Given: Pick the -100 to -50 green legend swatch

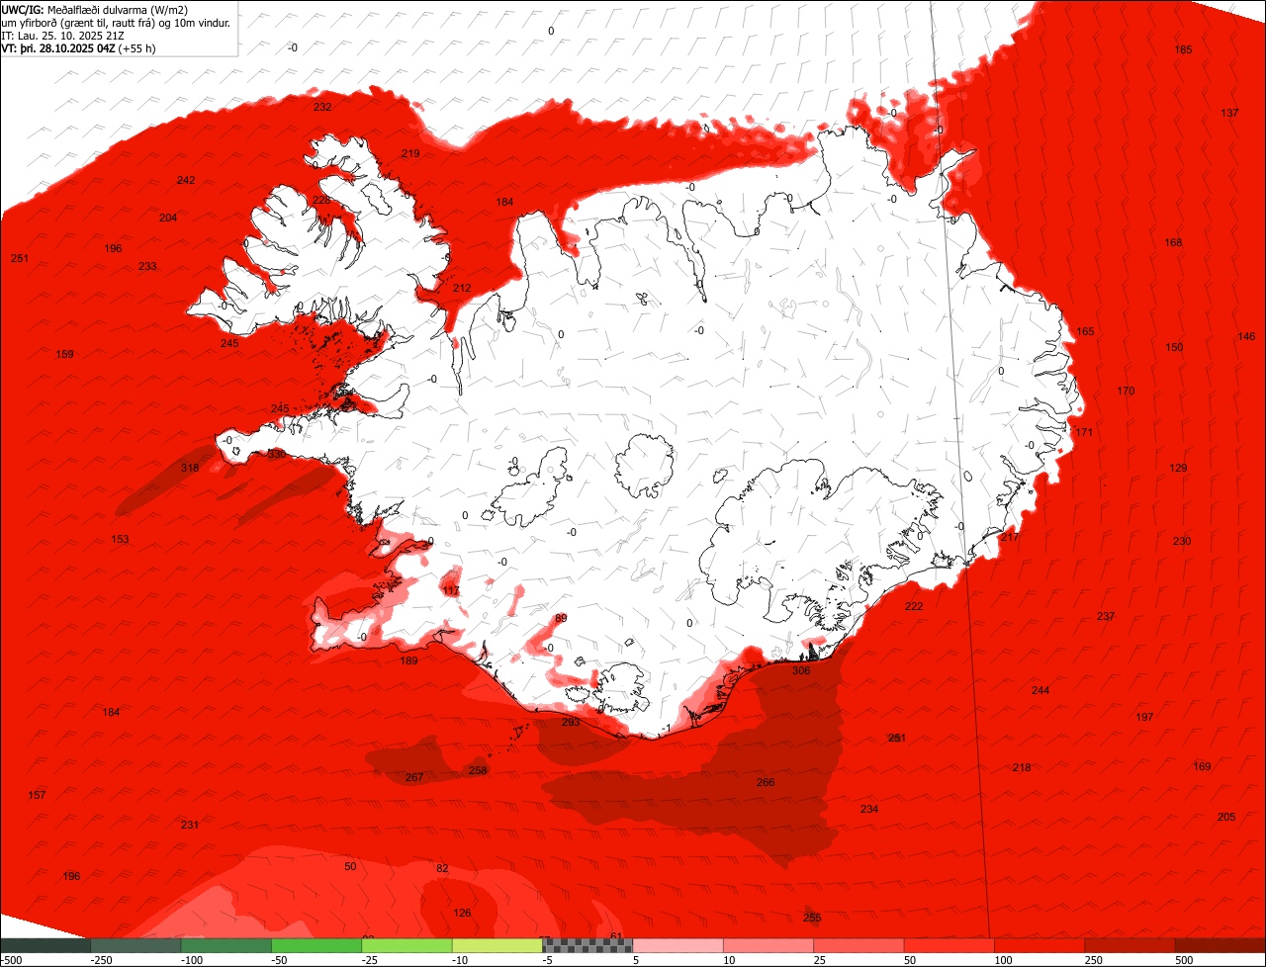Looking at the screenshot, I should (x=226, y=945).
